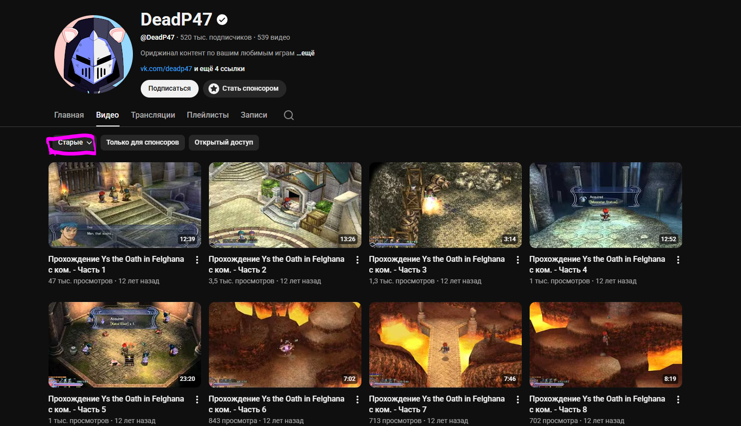This screenshot has height=426, width=741.
Task: Open video title Часть 7
Action: point(437,404)
